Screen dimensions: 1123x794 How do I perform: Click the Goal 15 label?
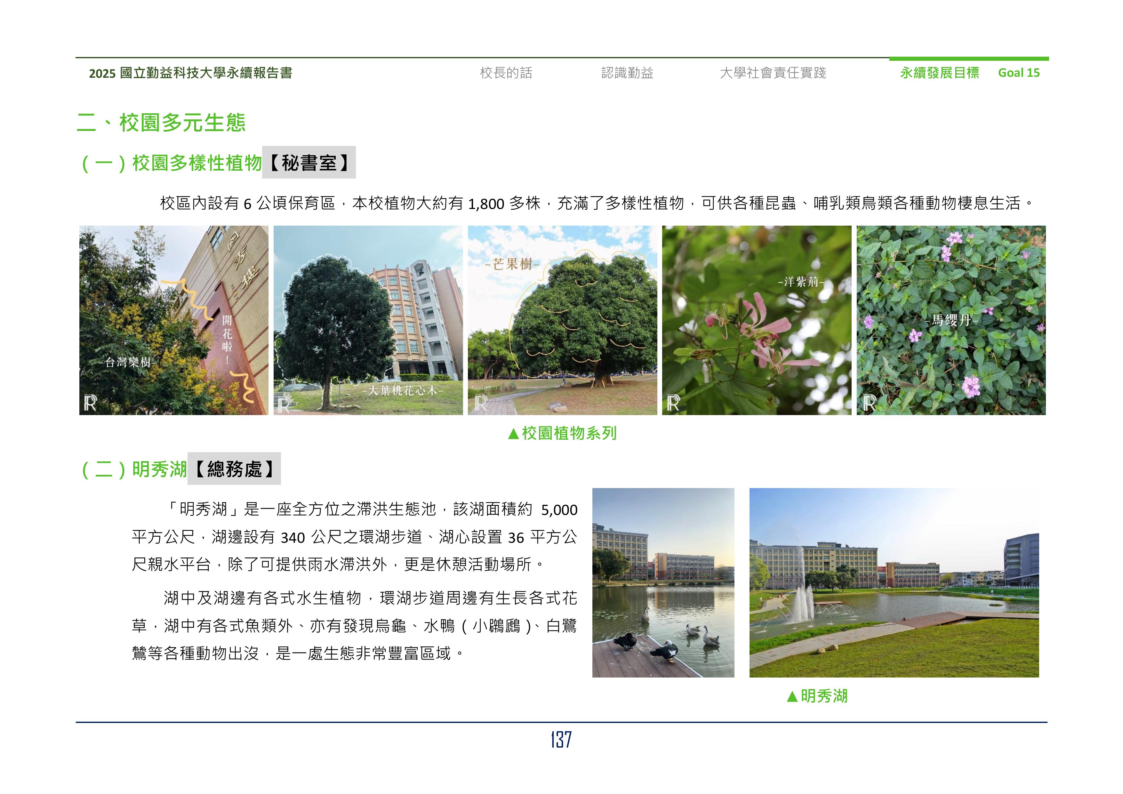tap(1019, 73)
